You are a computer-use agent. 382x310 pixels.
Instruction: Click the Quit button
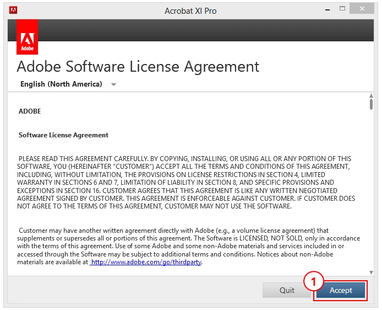click(x=287, y=290)
